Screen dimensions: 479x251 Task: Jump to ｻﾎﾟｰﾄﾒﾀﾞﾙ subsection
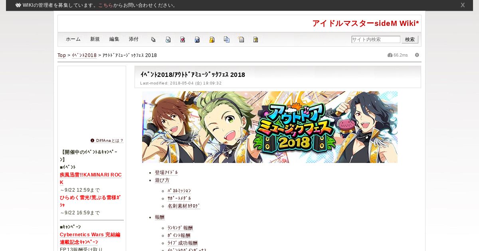pos(179,198)
